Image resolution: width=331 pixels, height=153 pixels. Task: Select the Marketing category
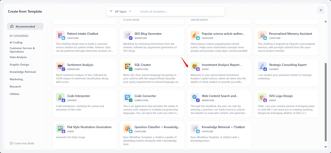coord(16,79)
